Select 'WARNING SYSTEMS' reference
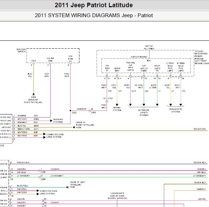The width and height of the screenshot is (209, 207). pyautogui.click(x=58, y=121)
